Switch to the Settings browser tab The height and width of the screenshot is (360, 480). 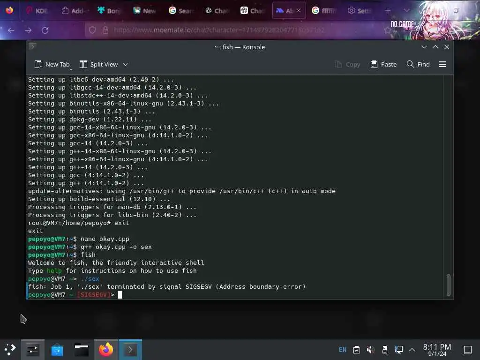pos(360,11)
